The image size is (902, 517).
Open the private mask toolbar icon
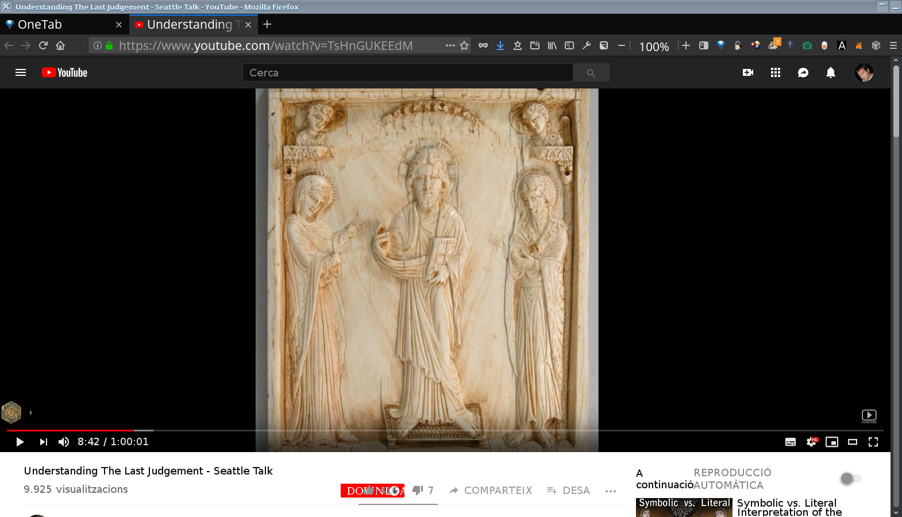(483, 45)
